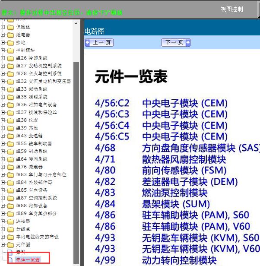Click the folder icon beside 保险丝
260x266 pixels.
click(10, 27)
